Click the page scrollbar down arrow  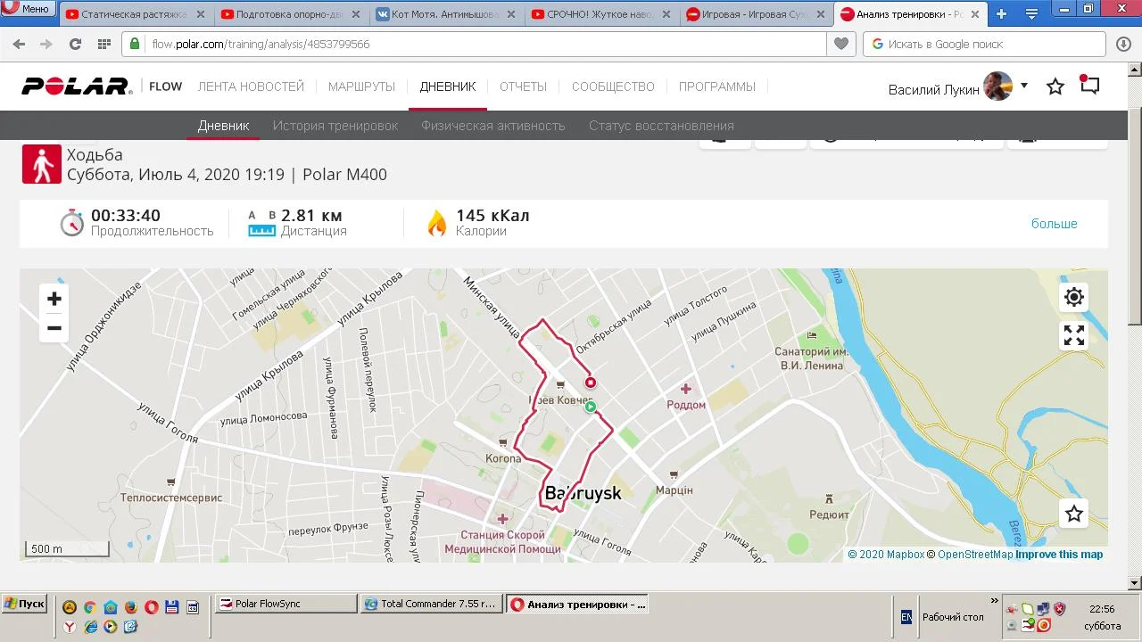coord(1135,583)
